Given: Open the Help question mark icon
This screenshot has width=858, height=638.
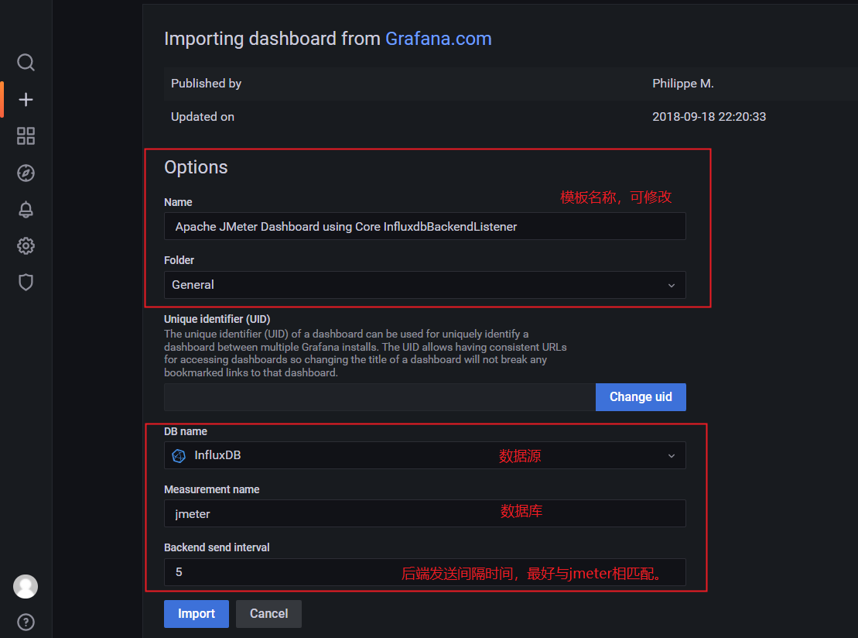Looking at the screenshot, I should [x=26, y=622].
